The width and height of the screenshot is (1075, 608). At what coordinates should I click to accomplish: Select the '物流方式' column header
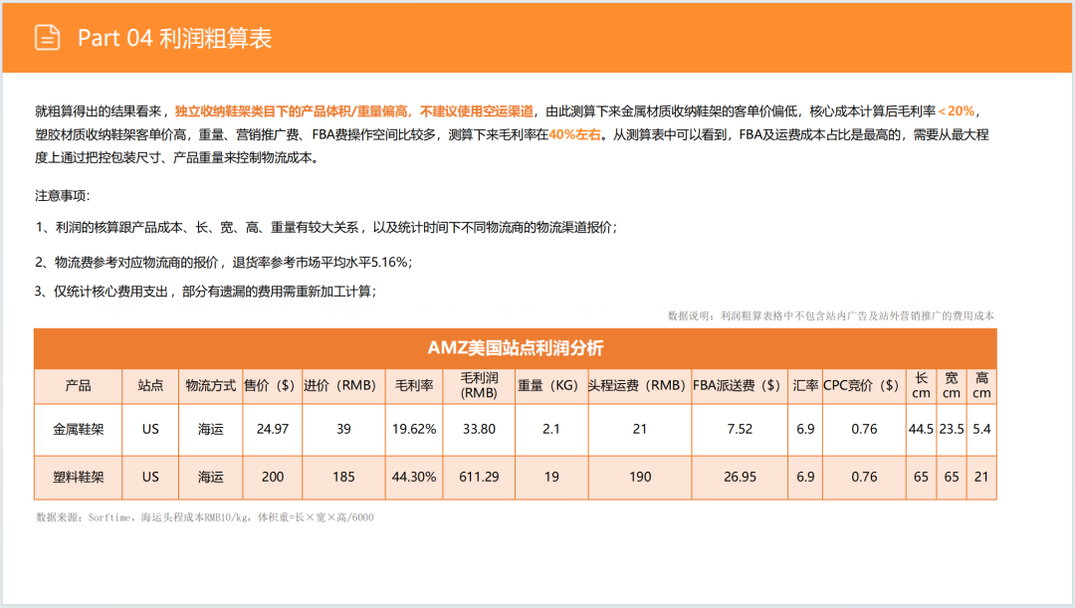[x=210, y=386]
